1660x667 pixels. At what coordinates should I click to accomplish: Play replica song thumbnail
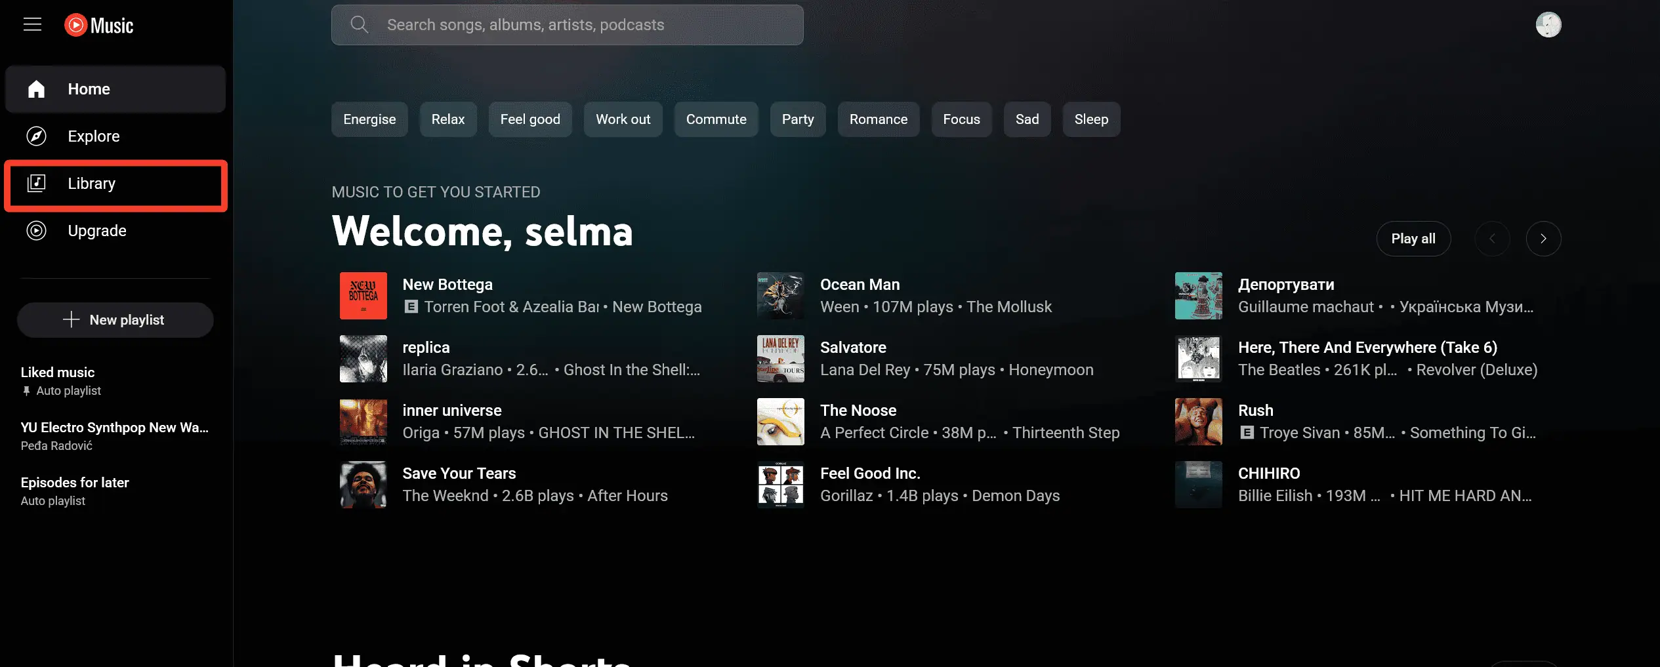click(363, 359)
